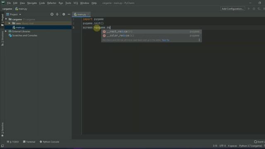Click the Run icon in toolbar
This screenshot has height=149, width=265.
(x=249, y=9)
